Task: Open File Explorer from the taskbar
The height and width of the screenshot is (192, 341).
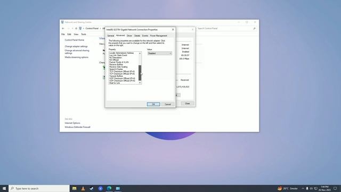Action: pos(75,188)
